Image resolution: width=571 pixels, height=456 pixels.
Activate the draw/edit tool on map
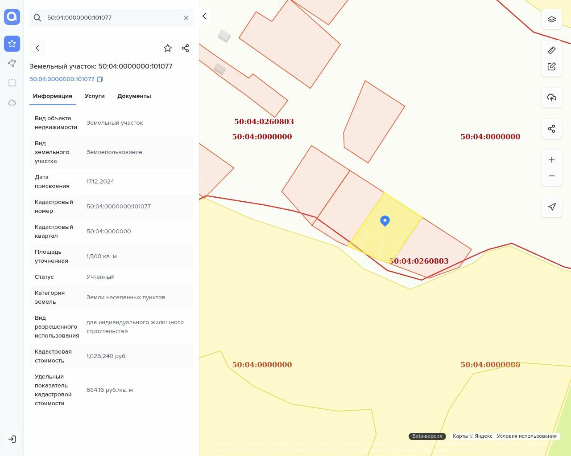[x=552, y=66]
